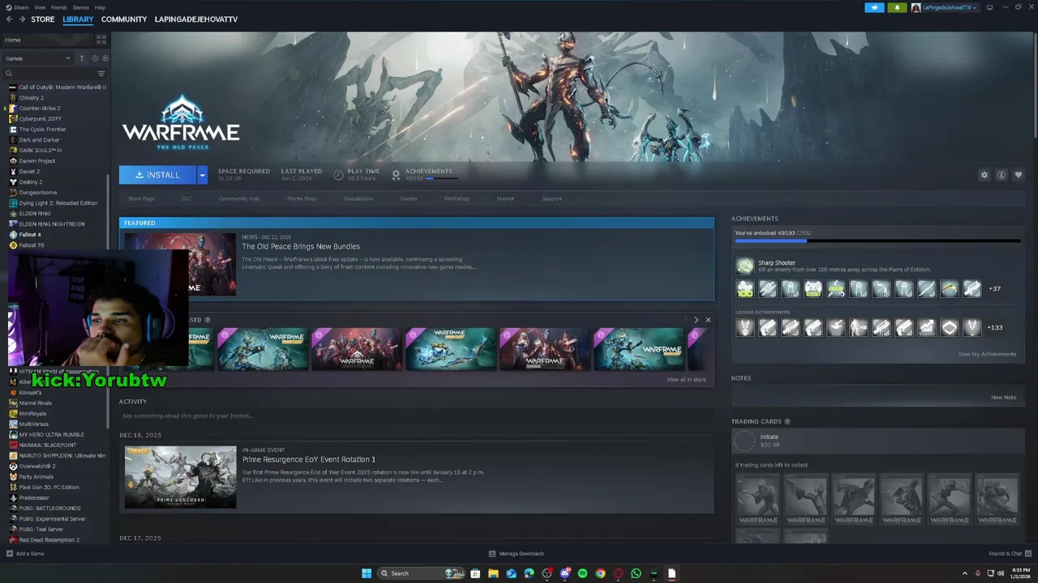The image size is (1038, 583).
Task: Open Google Chrome from the taskbar
Action: 600,573
